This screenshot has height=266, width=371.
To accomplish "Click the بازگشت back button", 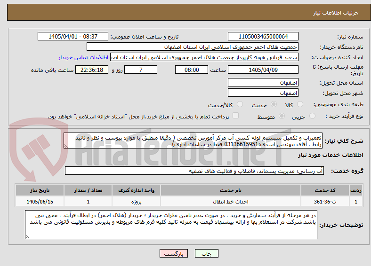I will click(x=174, y=253).
